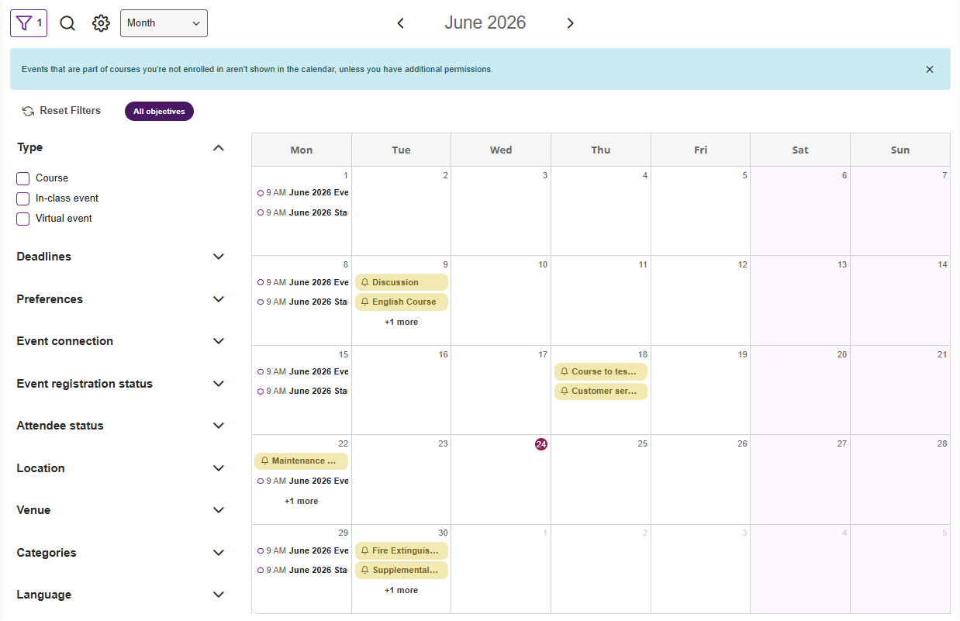The width and height of the screenshot is (960, 621).
Task: Show +1 more events on June 22
Action: coord(301,501)
